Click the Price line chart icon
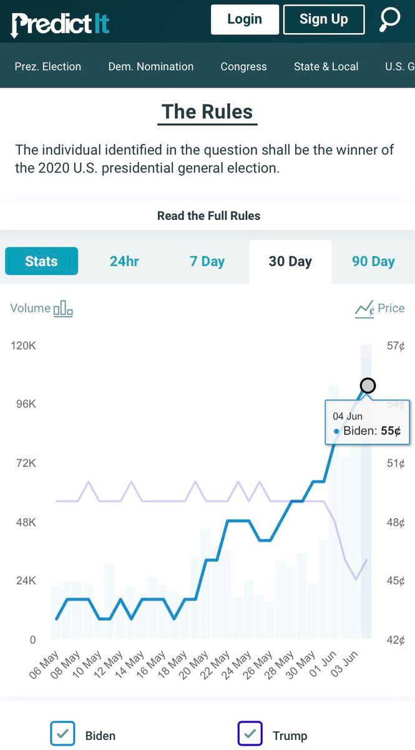The height and width of the screenshot is (750, 415). [364, 308]
